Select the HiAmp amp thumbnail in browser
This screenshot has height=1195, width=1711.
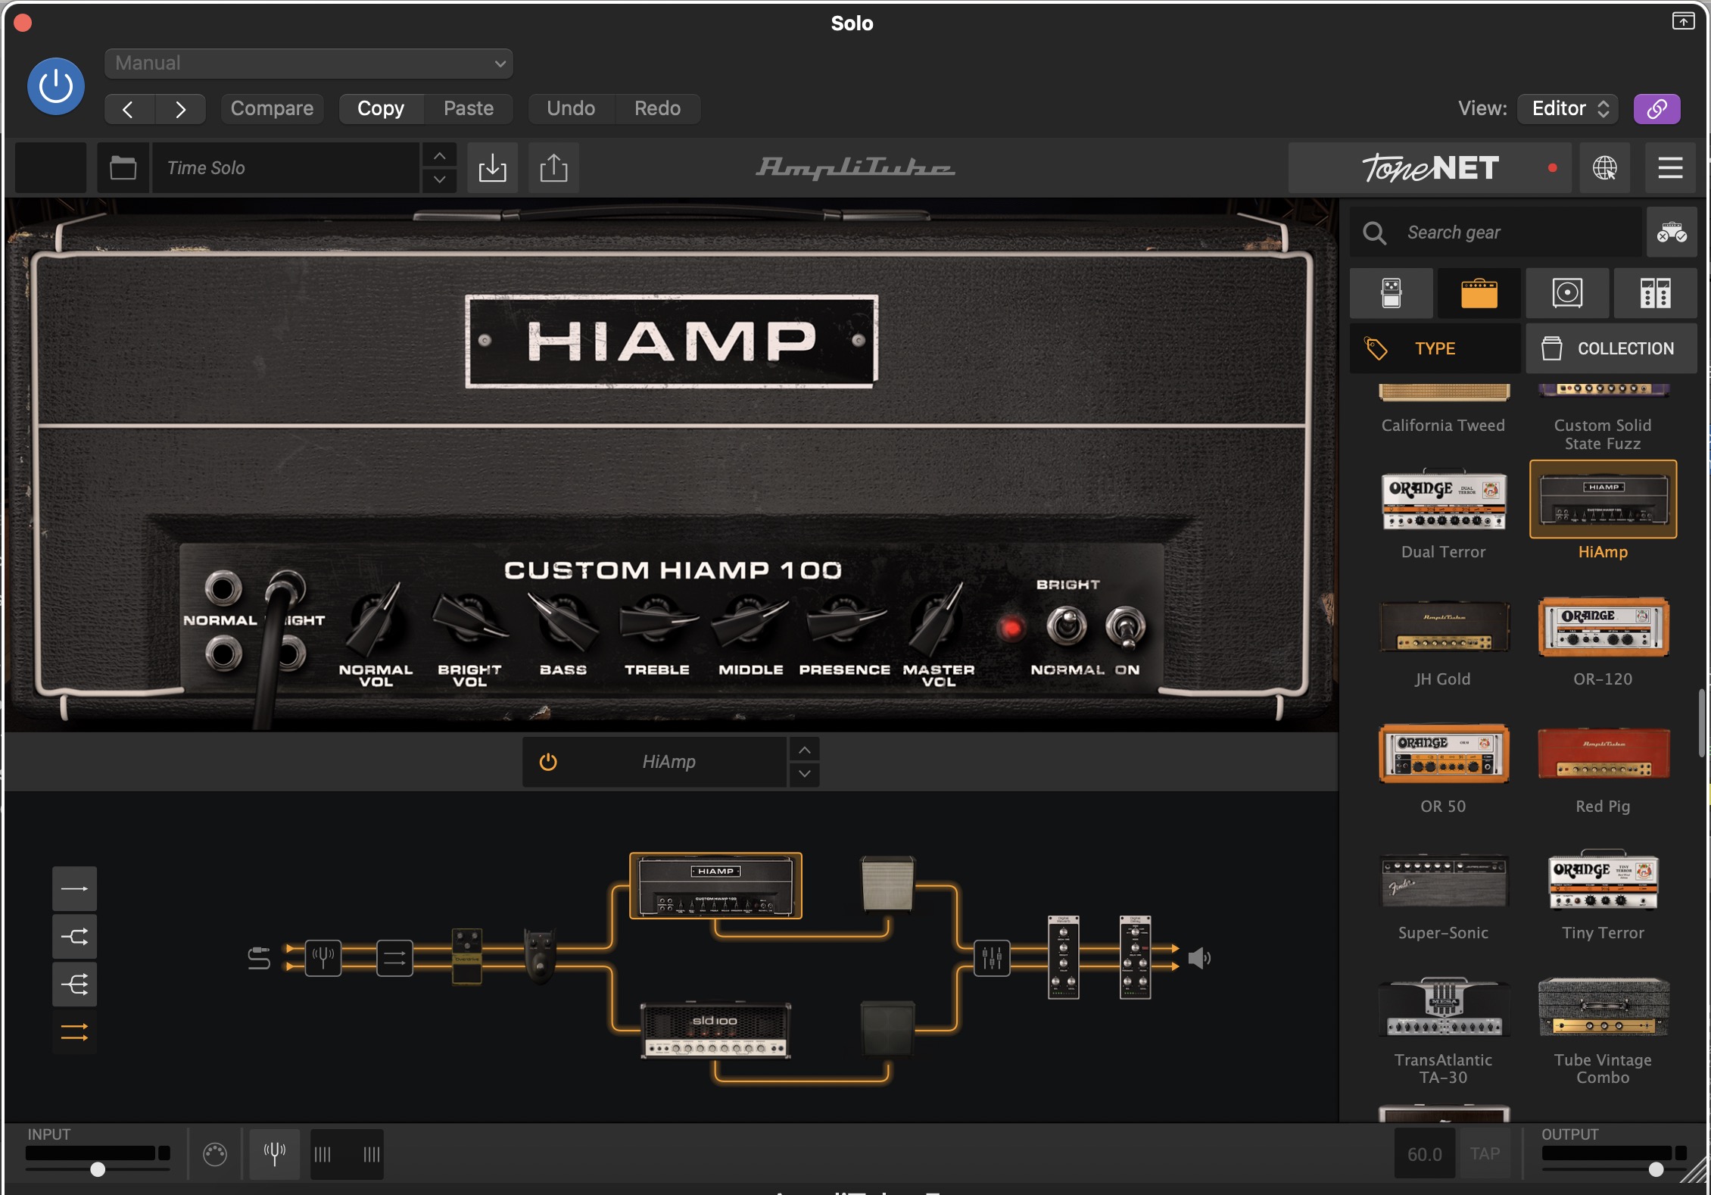click(x=1603, y=500)
